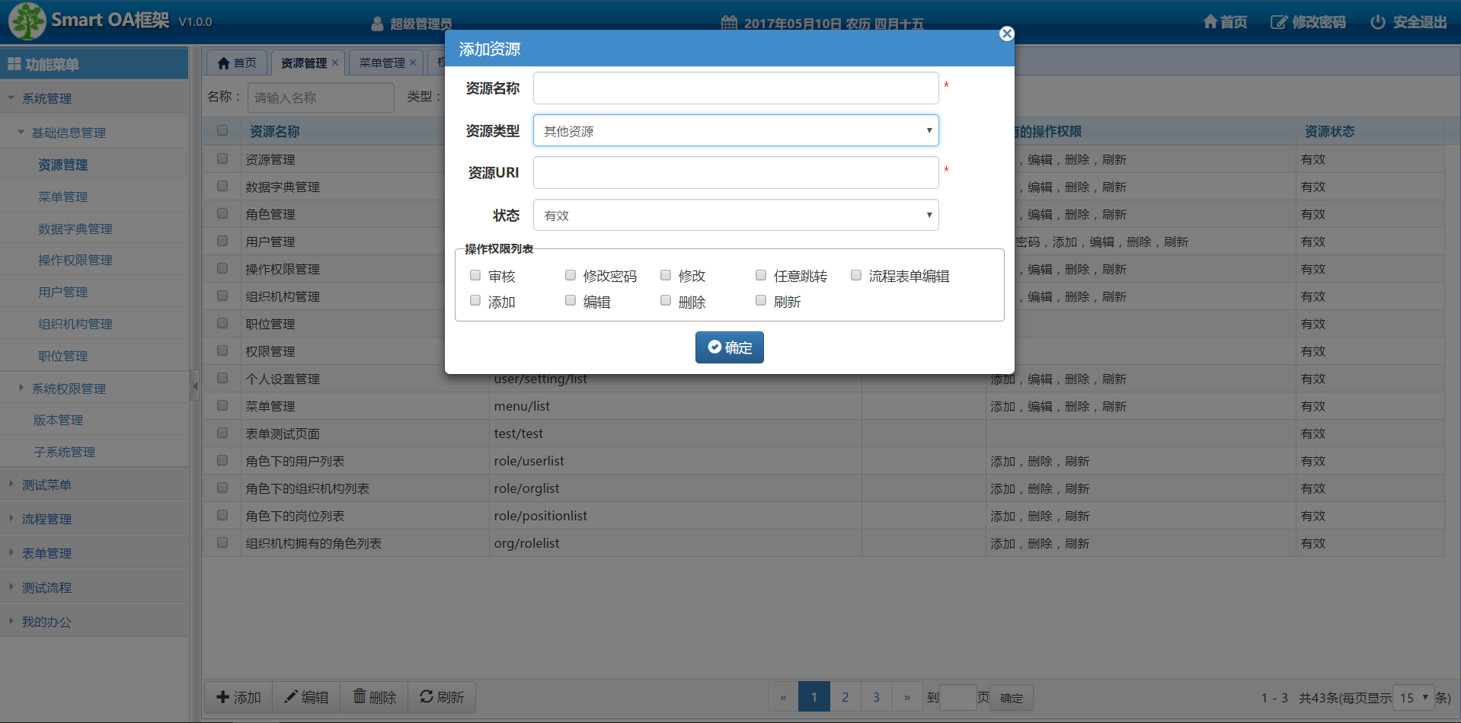Image resolution: width=1461 pixels, height=723 pixels.
Task: Click the 添加 plus icon in bottom toolbar
Action: tap(223, 696)
